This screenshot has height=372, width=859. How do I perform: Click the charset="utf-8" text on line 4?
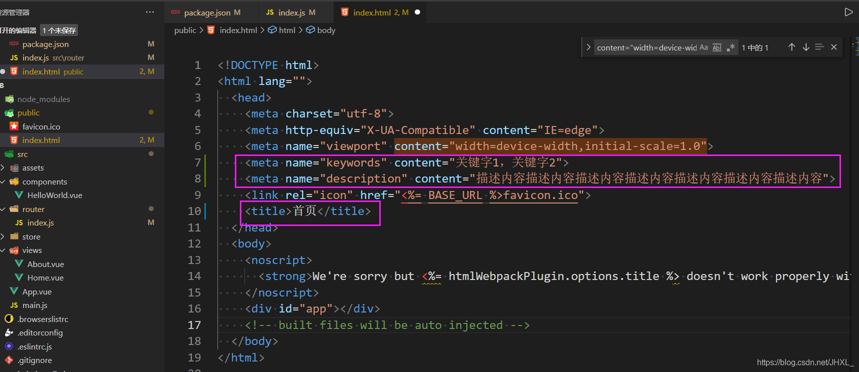[x=336, y=114]
